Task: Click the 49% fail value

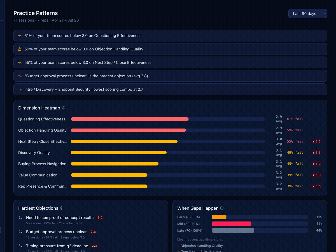Action: (295, 153)
